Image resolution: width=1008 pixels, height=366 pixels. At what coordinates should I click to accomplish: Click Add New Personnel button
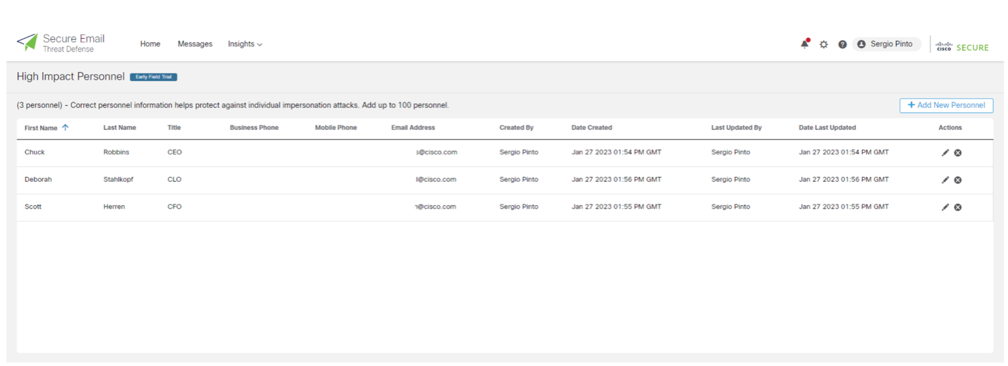(946, 105)
